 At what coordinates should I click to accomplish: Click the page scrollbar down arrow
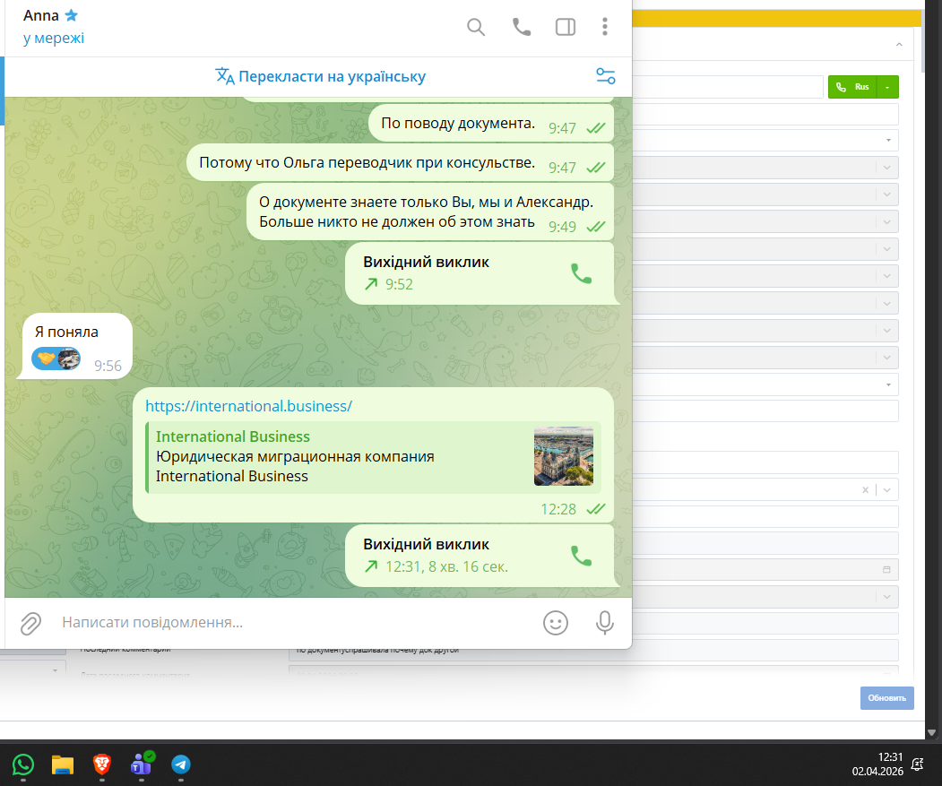(x=931, y=732)
